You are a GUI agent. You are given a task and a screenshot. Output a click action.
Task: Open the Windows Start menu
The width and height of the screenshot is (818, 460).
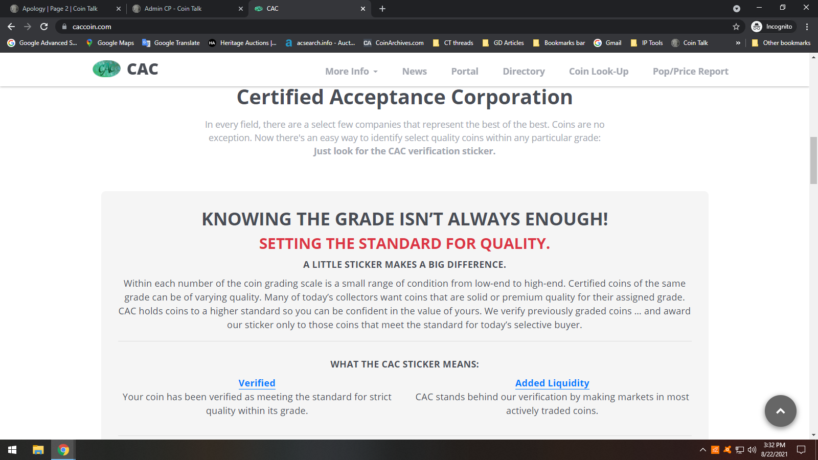point(12,450)
